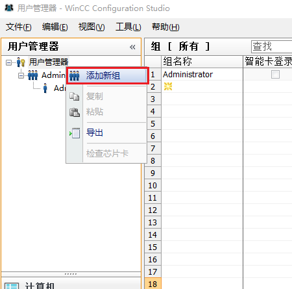Click the 组名称 column header
The image size is (292, 289).
click(202, 62)
